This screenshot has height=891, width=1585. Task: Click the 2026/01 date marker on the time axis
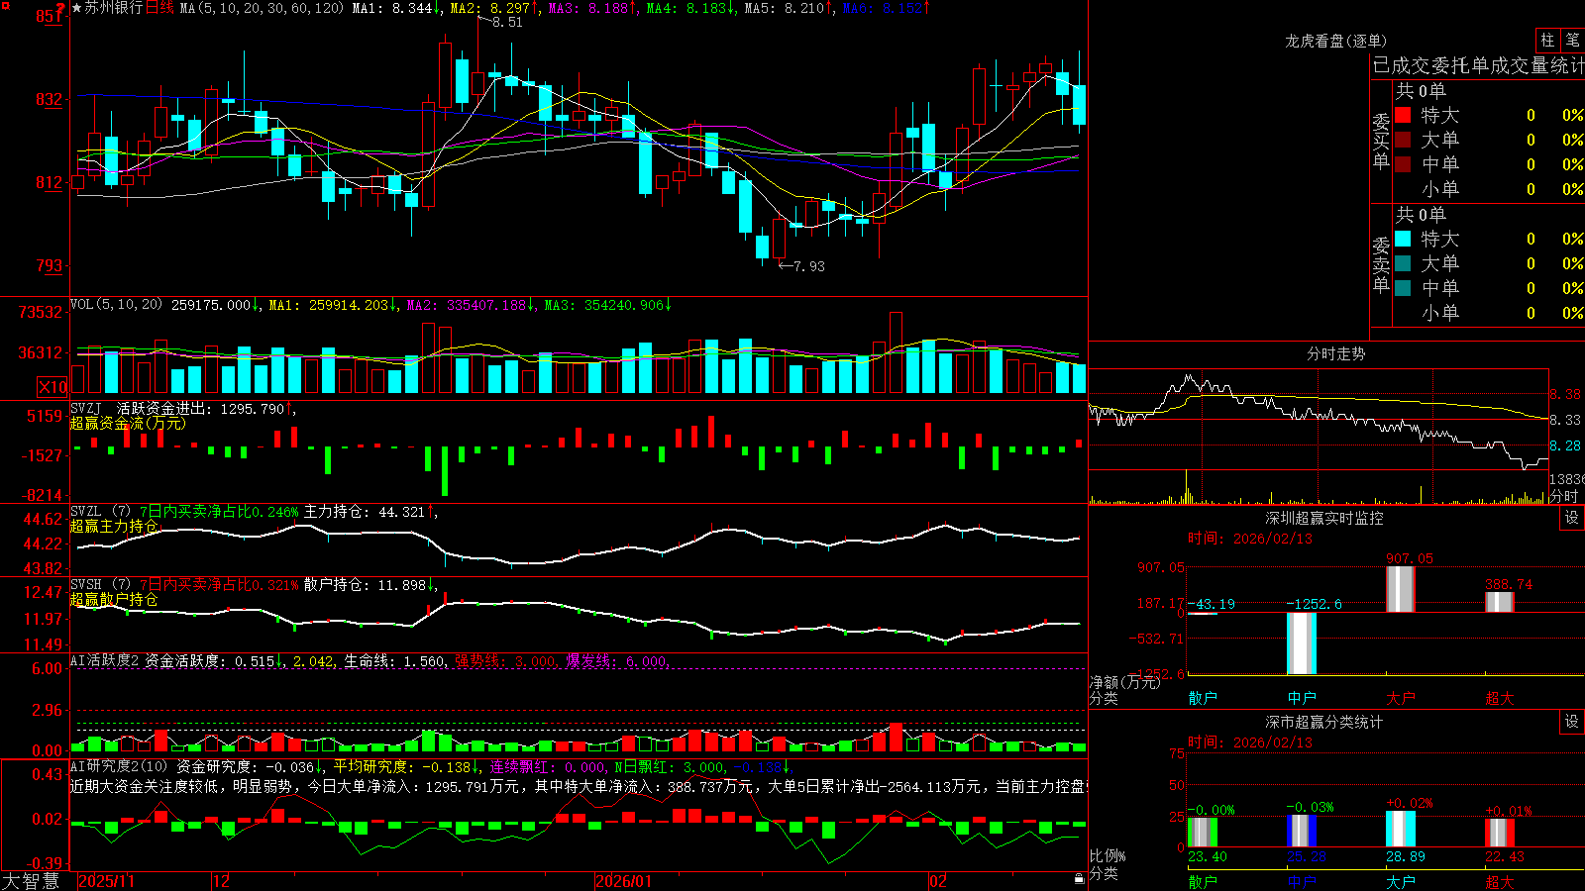[624, 881]
